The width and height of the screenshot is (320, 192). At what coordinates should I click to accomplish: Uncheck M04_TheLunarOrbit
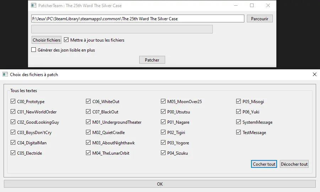[x=88, y=153]
